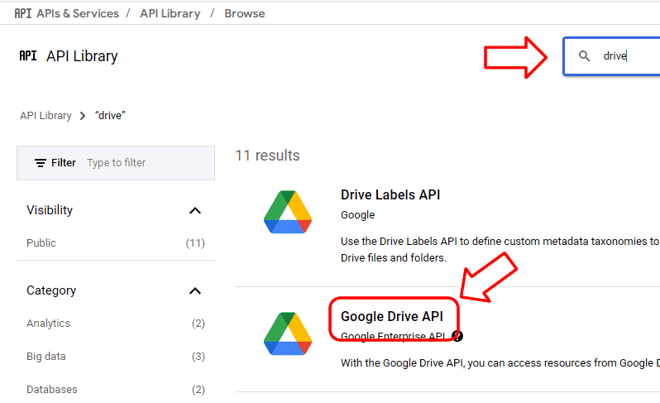
Task: Open the Drive Labels API logo
Action: coord(288,212)
